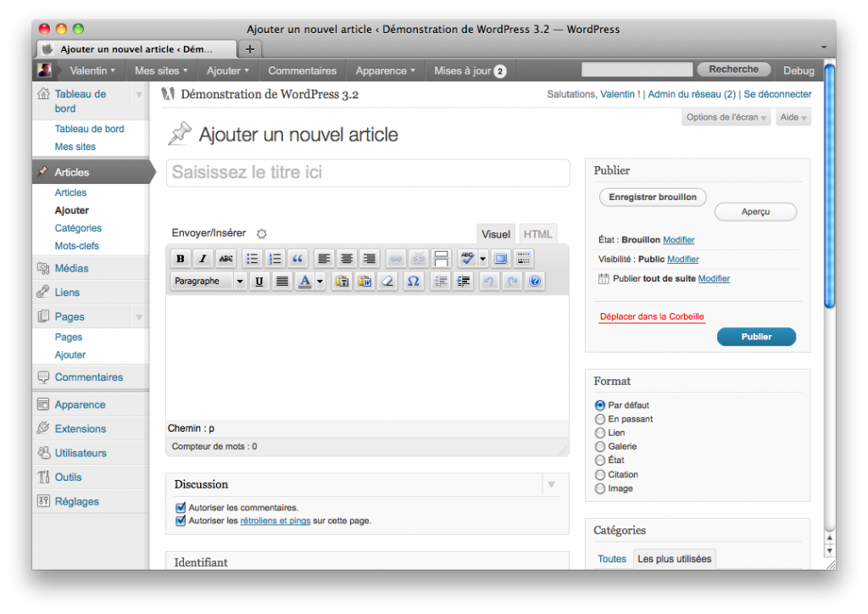
Task: Click the underline U icon
Action: click(259, 282)
